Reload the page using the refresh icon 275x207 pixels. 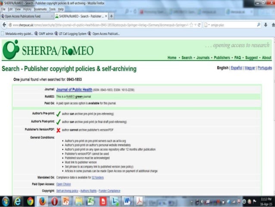coord(199,25)
